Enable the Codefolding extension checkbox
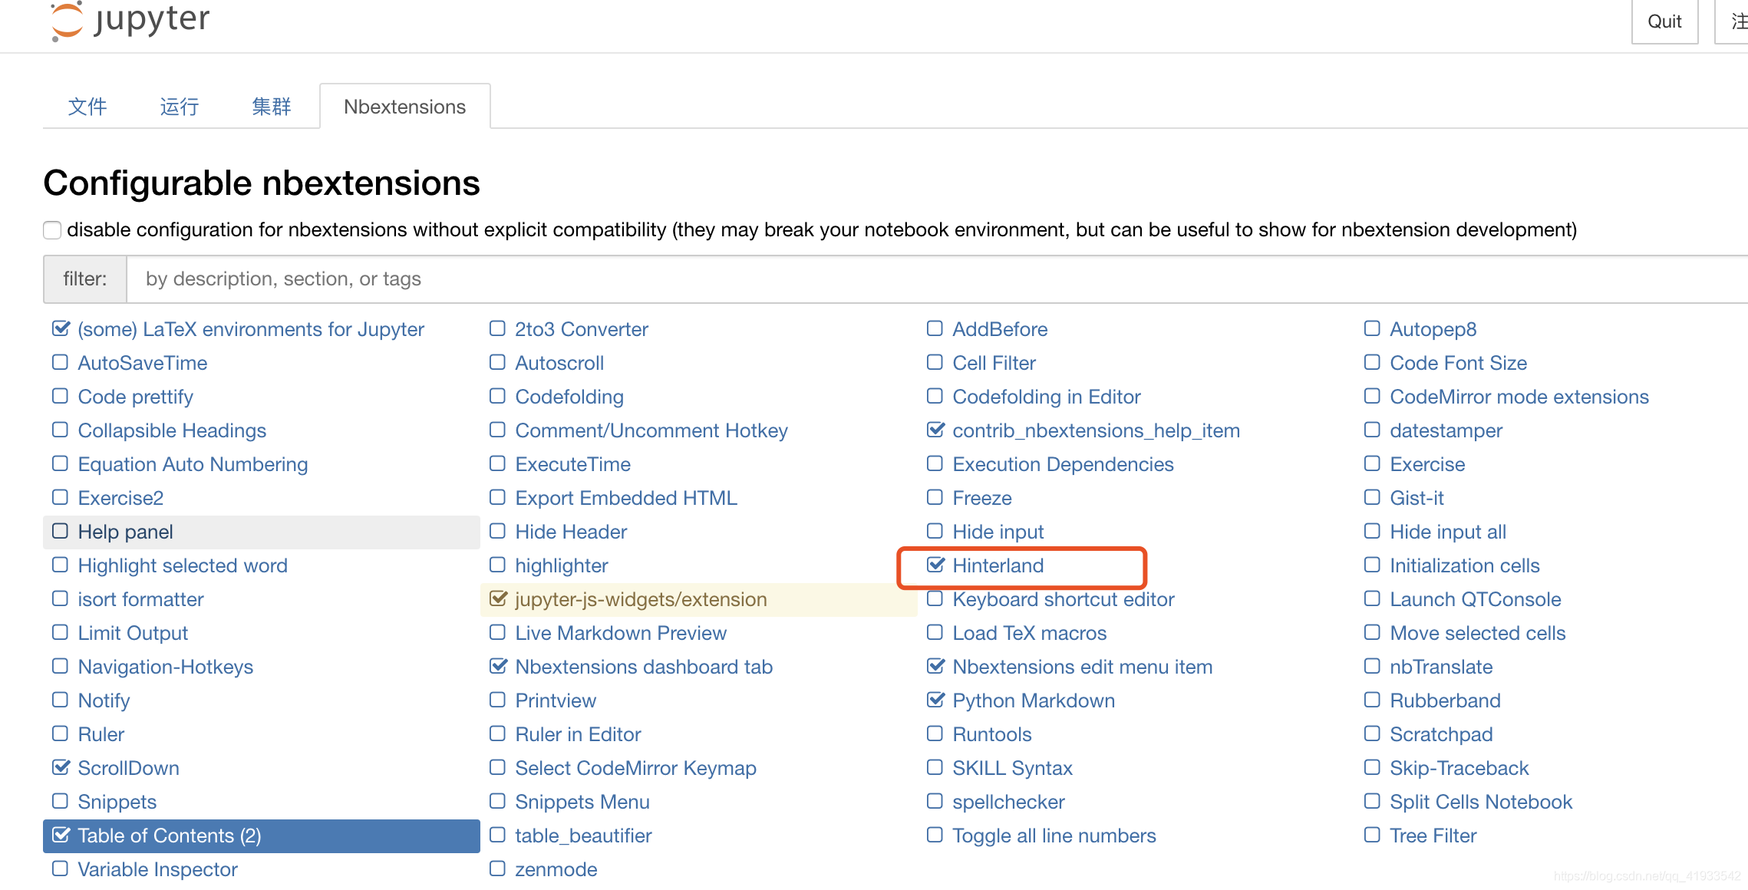 (x=498, y=397)
